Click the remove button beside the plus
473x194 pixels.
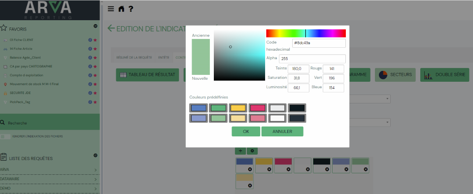point(252,151)
